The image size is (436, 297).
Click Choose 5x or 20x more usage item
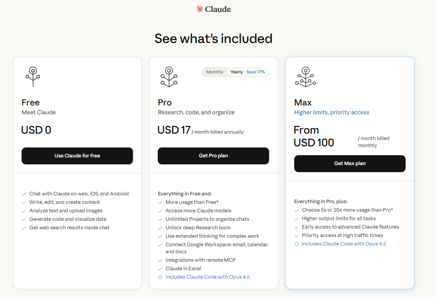(347, 210)
